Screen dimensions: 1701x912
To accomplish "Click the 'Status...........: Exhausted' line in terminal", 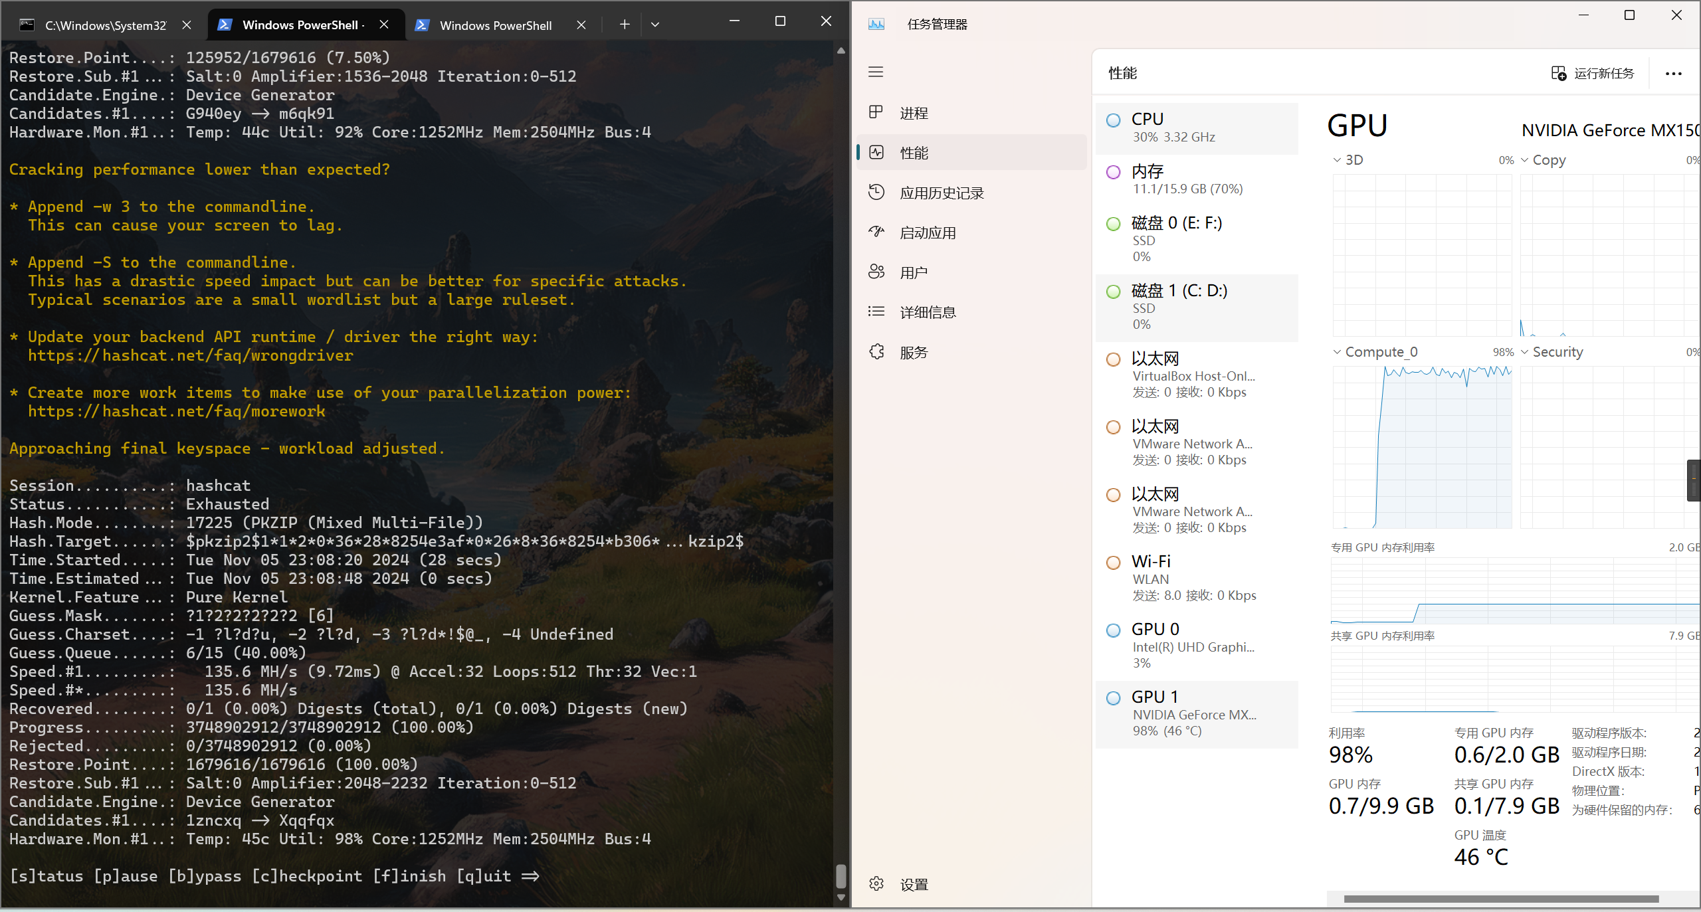I will point(140,505).
